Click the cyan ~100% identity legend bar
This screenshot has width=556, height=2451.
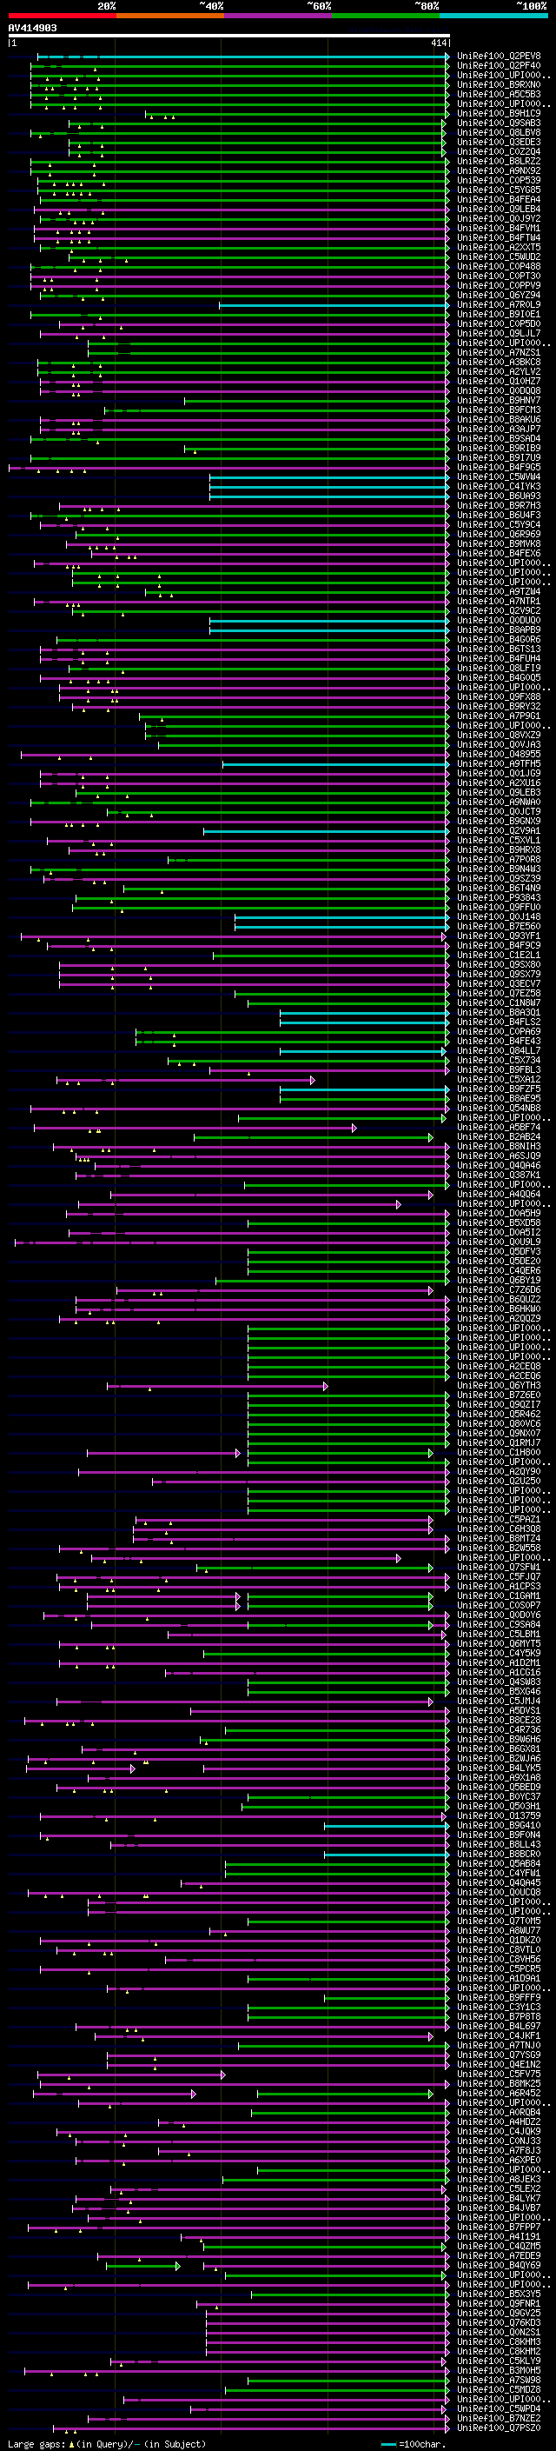494,16
